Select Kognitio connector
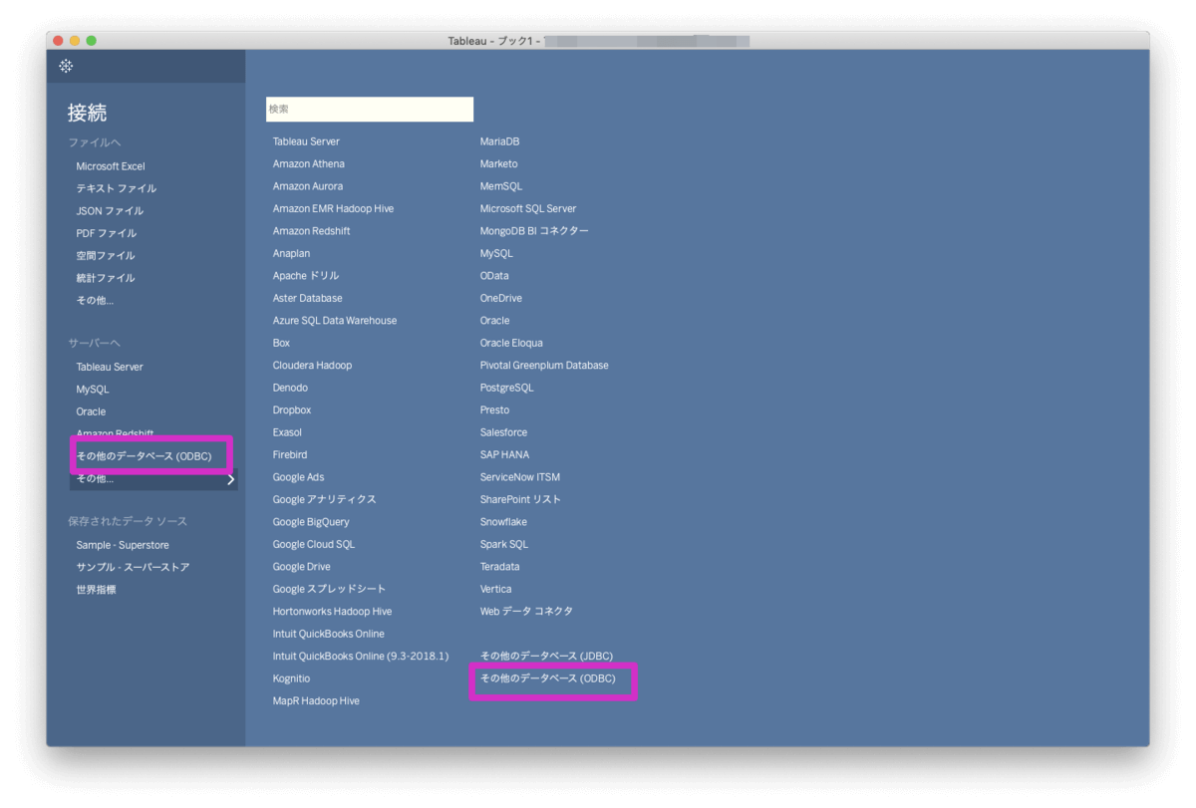The height and width of the screenshot is (808, 1196). 291,678
